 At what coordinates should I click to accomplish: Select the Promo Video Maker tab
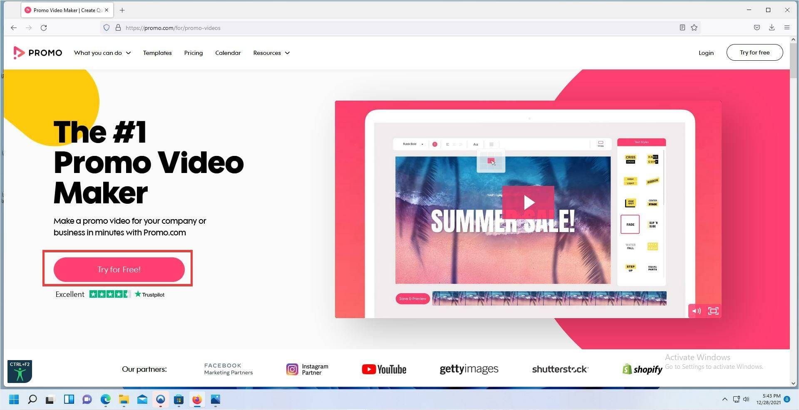[x=67, y=10]
